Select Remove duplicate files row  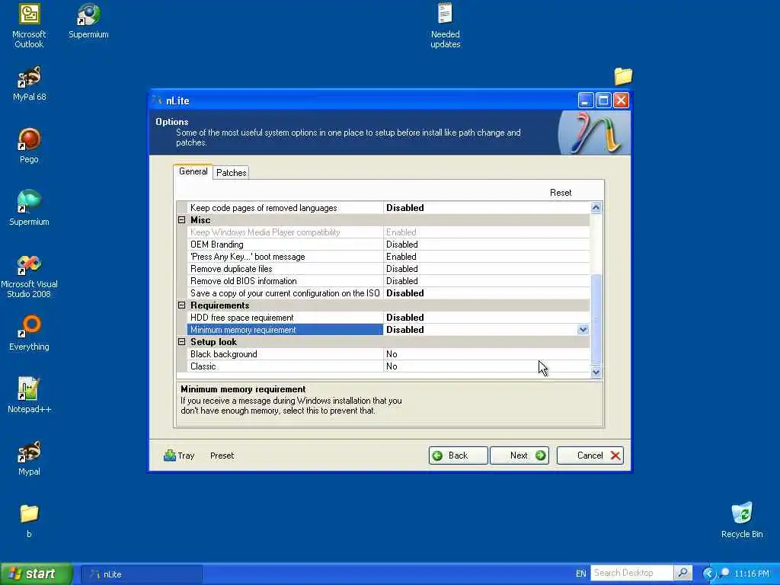click(388, 269)
